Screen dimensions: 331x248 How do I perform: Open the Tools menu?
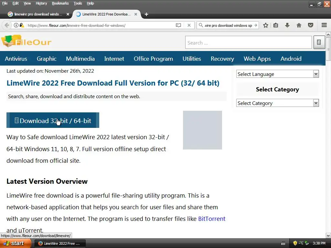click(x=78, y=3)
